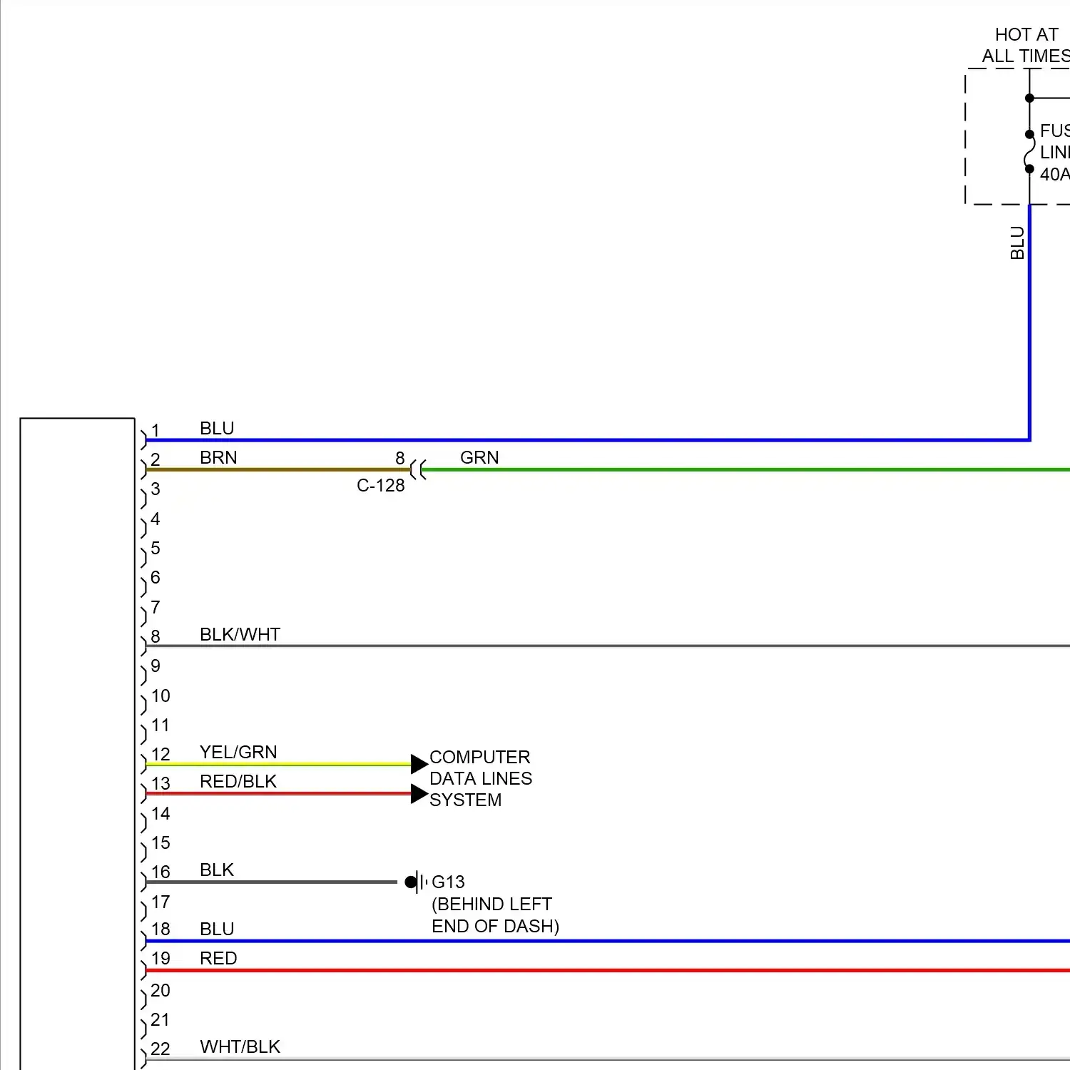
Task: Click pin number 21
Action: pos(160,1019)
